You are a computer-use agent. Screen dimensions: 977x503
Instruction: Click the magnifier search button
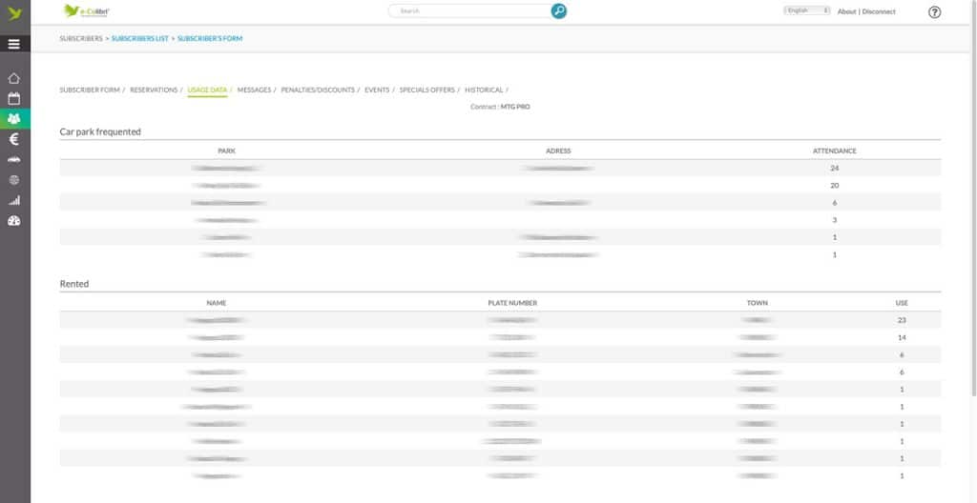pos(559,10)
